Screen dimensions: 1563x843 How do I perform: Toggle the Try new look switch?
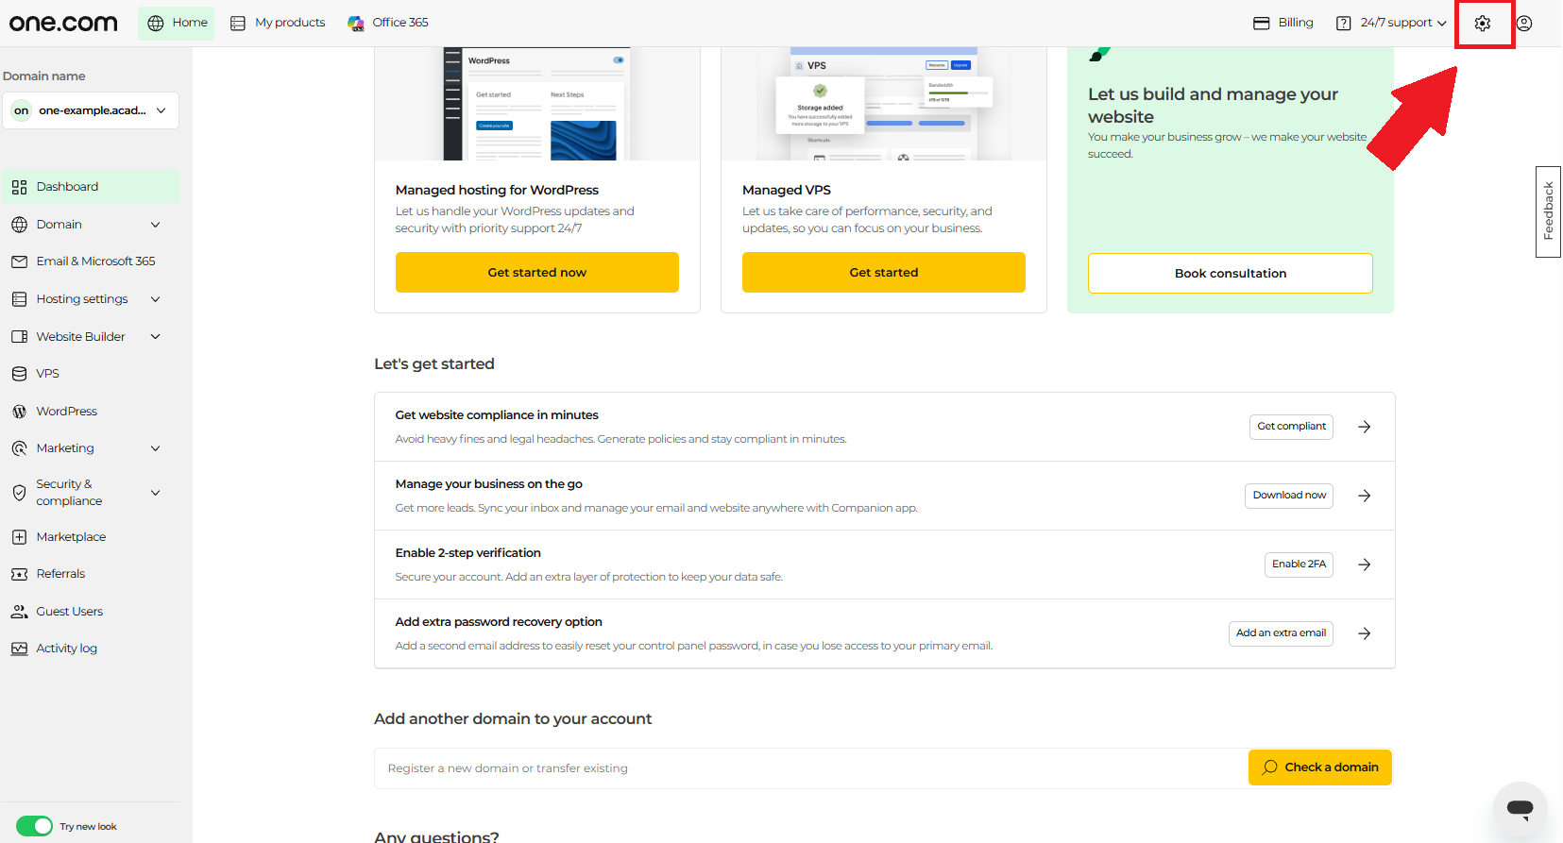pos(35,826)
